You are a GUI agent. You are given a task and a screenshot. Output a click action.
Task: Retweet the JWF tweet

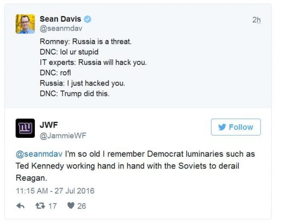coord(41,206)
